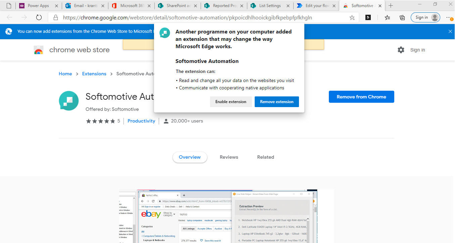
Task: Reload the current page
Action: [x=39, y=17]
